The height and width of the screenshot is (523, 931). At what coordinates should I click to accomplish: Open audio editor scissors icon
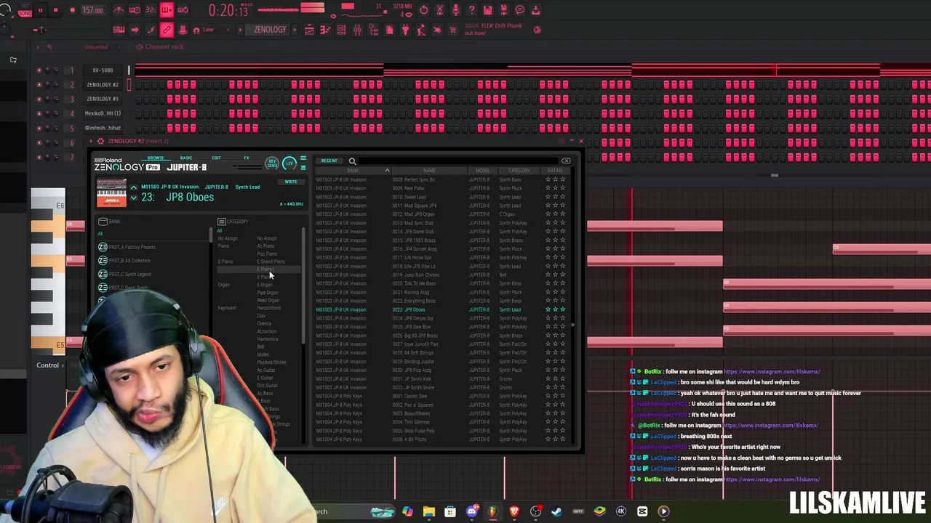pyautogui.click(x=440, y=10)
